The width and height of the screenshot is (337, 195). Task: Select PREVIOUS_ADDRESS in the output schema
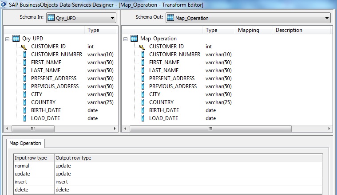click(173, 86)
